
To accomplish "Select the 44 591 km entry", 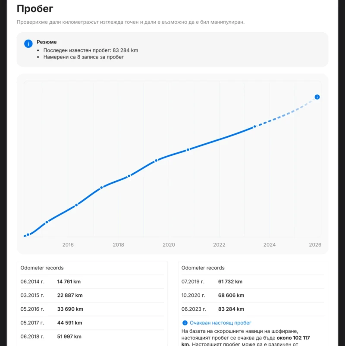I will click(x=69, y=323).
